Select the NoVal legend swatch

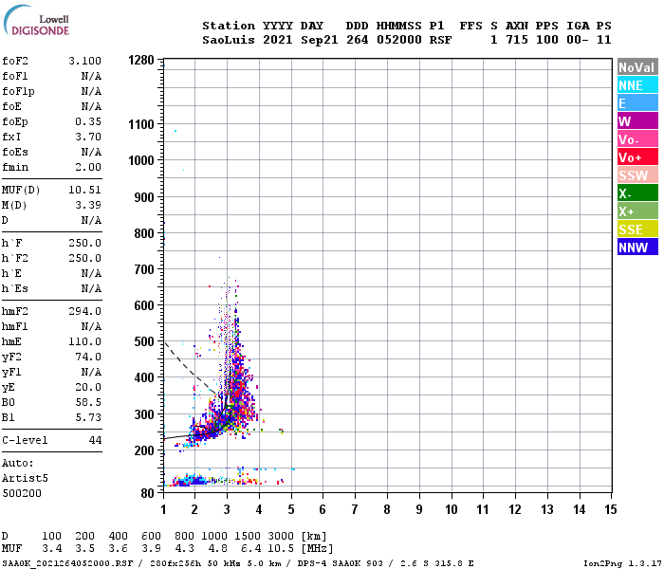[x=637, y=67]
